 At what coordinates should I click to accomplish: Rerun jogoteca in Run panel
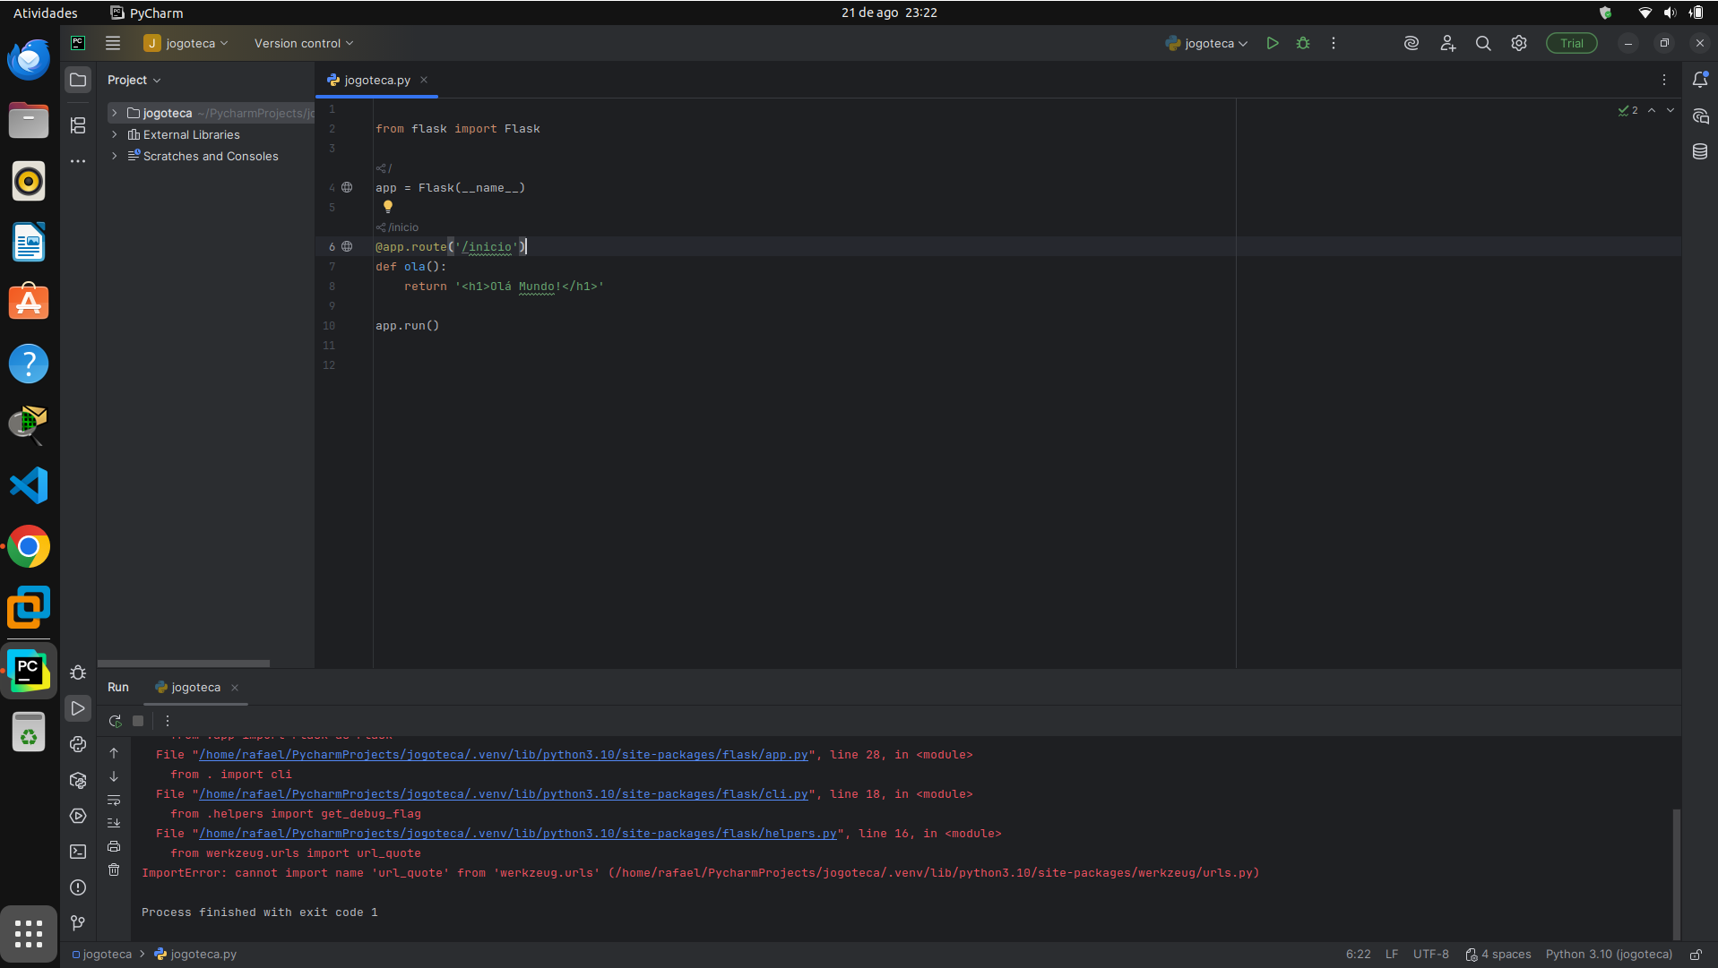(x=115, y=721)
